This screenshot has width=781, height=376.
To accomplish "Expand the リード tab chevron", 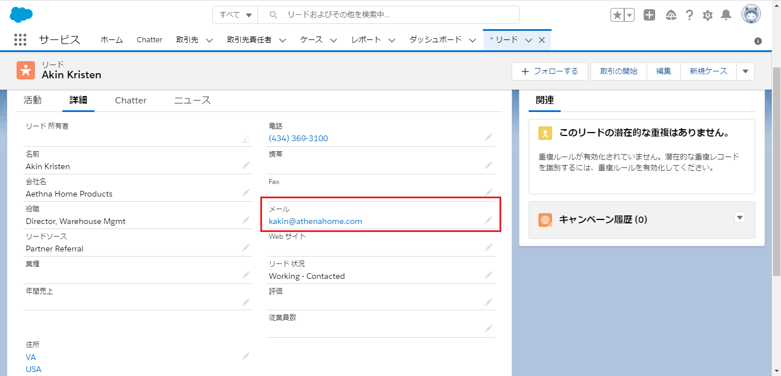I will pos(528,40).
